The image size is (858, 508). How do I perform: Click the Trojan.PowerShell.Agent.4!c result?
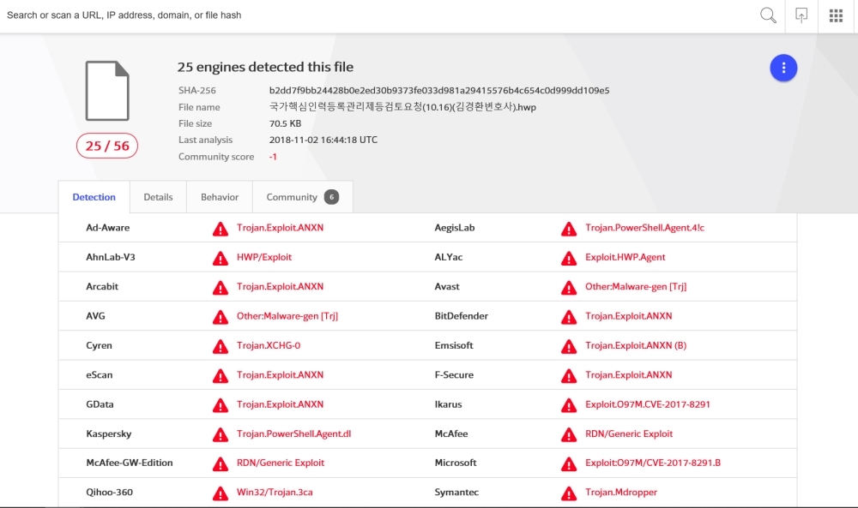[645, 228]
